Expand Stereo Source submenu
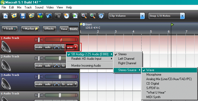This screenshot has width=198, height=101. click(127, 70)
